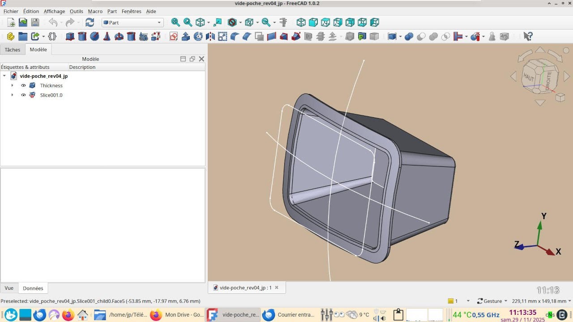Select the Extrude tool

pyautogui.click(x=186, y=37)
